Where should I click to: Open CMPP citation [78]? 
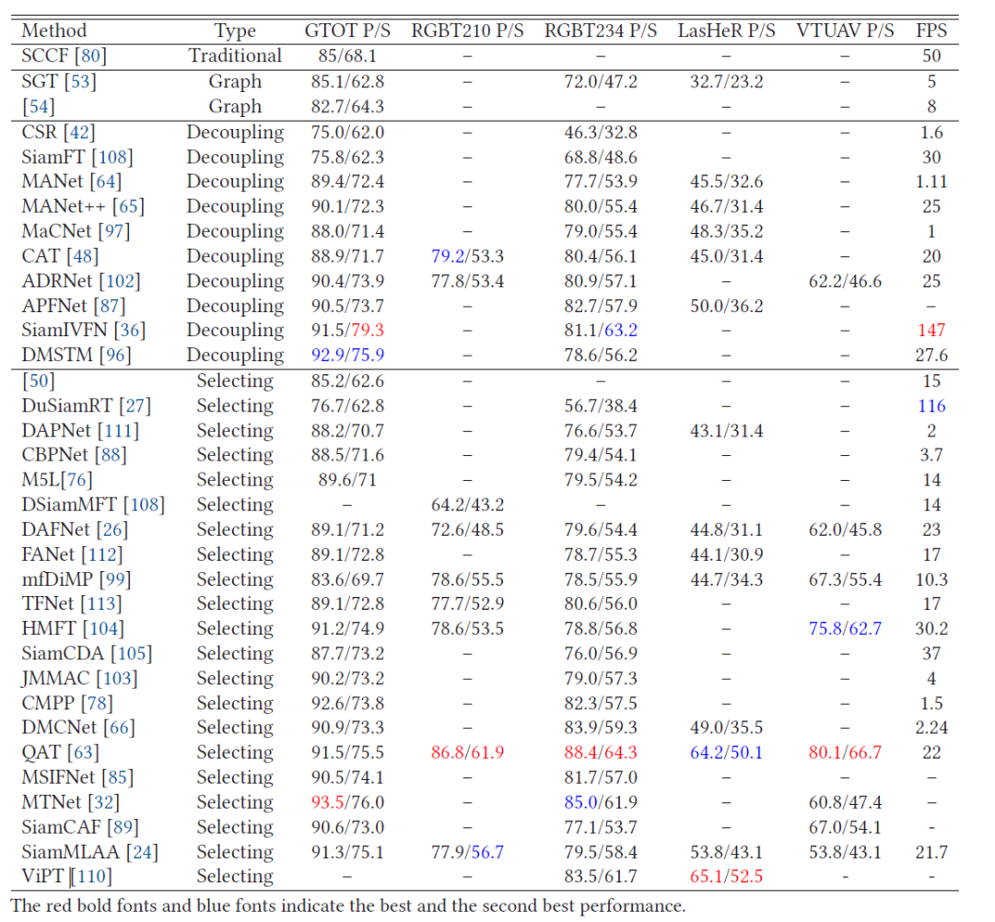(x=97, y=703)
